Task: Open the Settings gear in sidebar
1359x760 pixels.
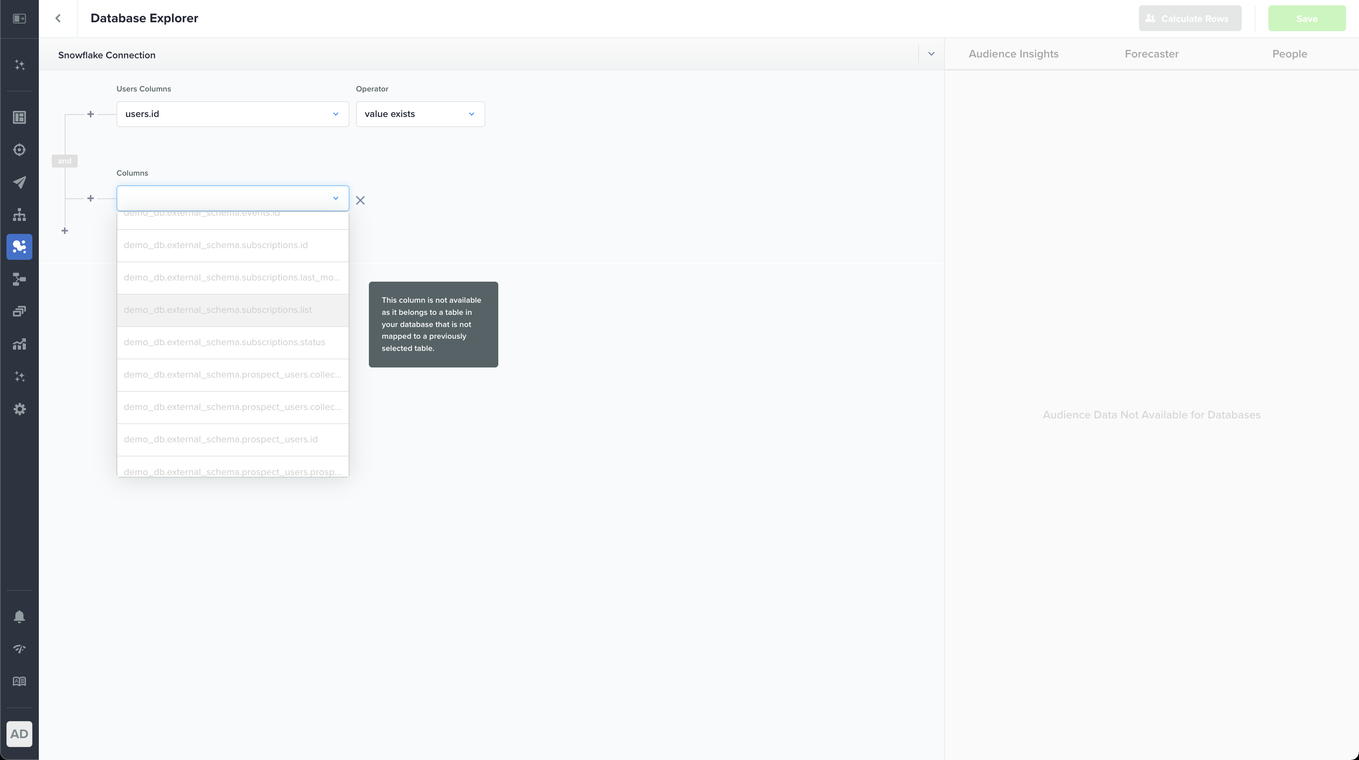Action: click(19, 409)
